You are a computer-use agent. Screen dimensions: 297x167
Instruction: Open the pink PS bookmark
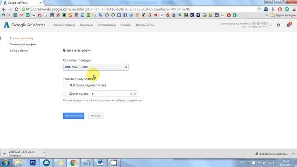[39, 15]
